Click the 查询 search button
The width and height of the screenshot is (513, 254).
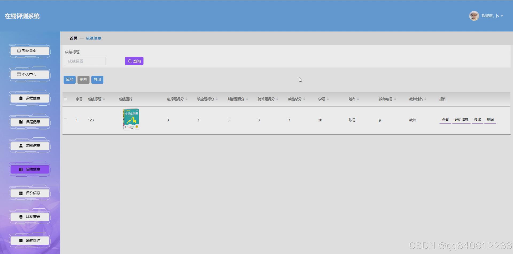point(134,61)
